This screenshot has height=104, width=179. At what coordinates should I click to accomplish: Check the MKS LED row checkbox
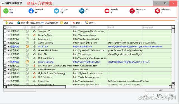[x=5, y=46]
